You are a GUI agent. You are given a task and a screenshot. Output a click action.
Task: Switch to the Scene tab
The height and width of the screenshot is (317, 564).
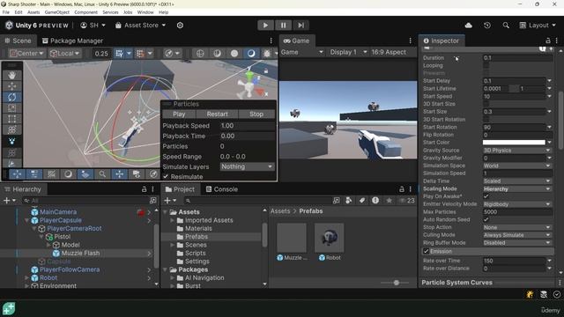[x=18, y=41]
